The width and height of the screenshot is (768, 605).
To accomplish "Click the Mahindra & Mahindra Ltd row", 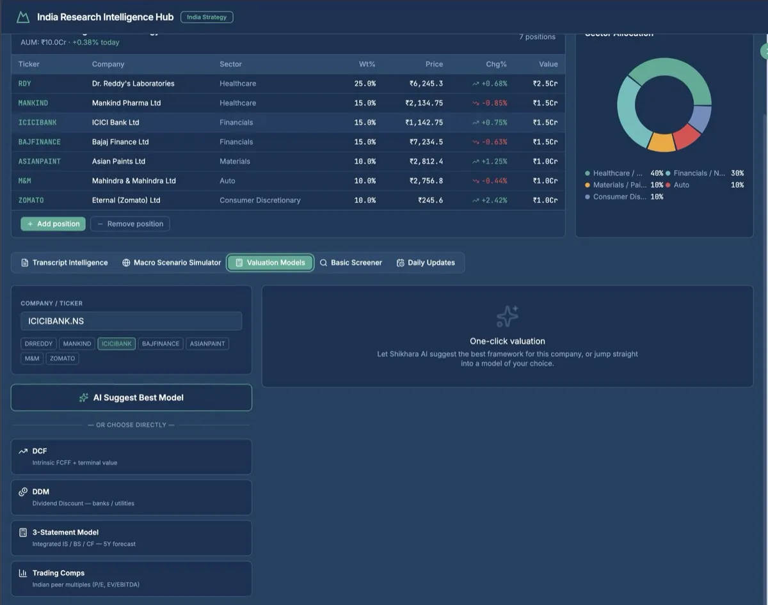I will point(288,181).
